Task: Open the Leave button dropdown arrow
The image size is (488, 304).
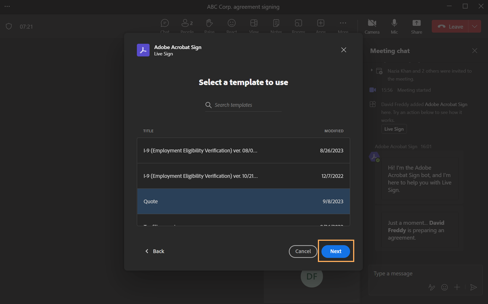Action: coord(474,26)
